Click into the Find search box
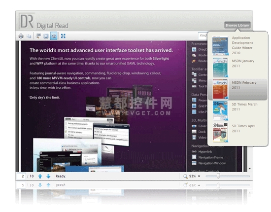271x212 pixels. [203, 35]
